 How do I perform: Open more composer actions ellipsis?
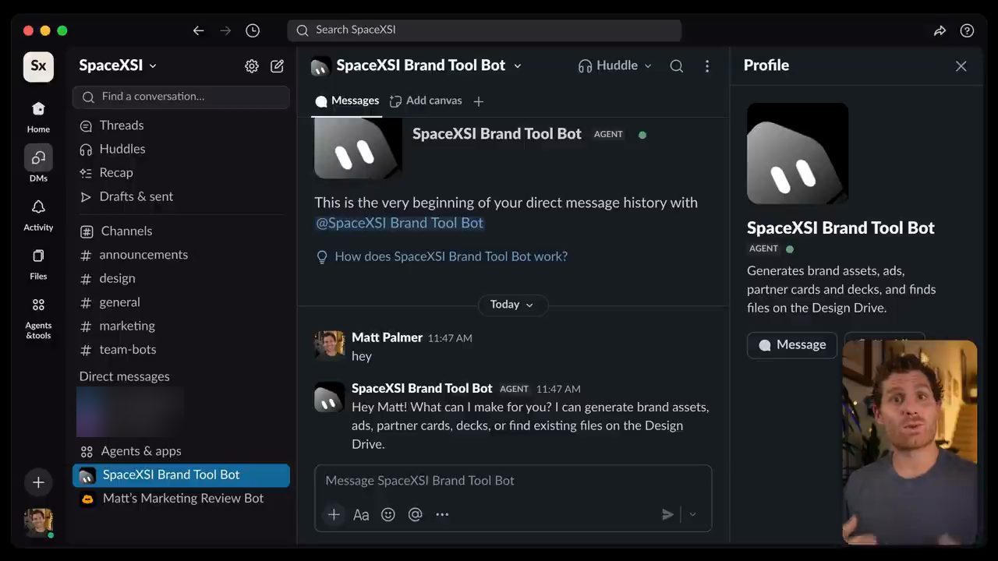[x=442, y=514]
